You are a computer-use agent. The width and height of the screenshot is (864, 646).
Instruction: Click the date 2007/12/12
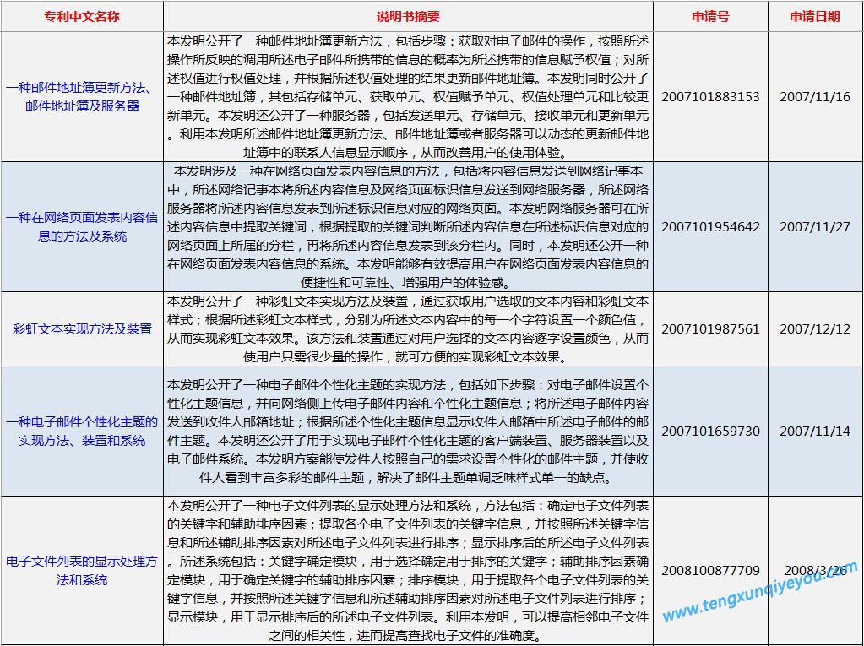[x=815, y=328]
